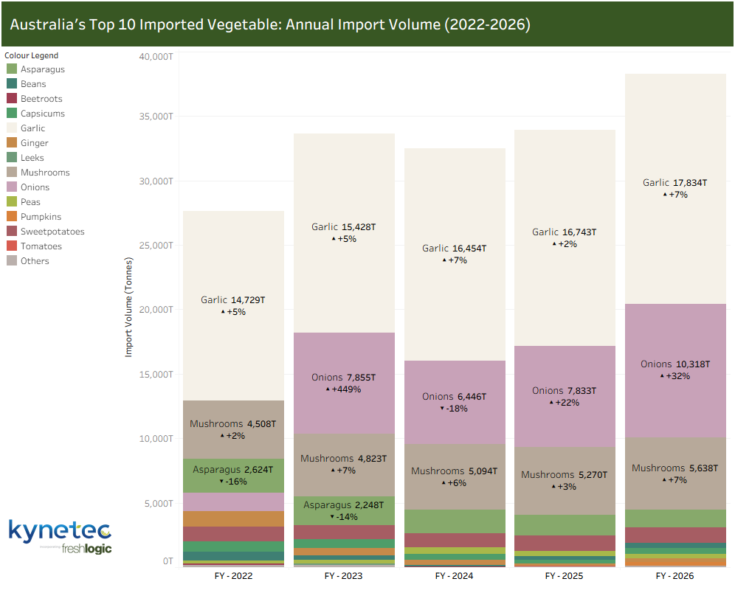Click the Garlic 15,428T segment in FY-2023
Viewport: 735px width, 590px height.
click(344, 233)
